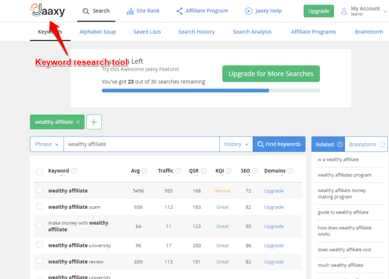389x279 pixels.
Task: Toggle the select-all checkbox in table header
Action: click(x=39, y=171)
